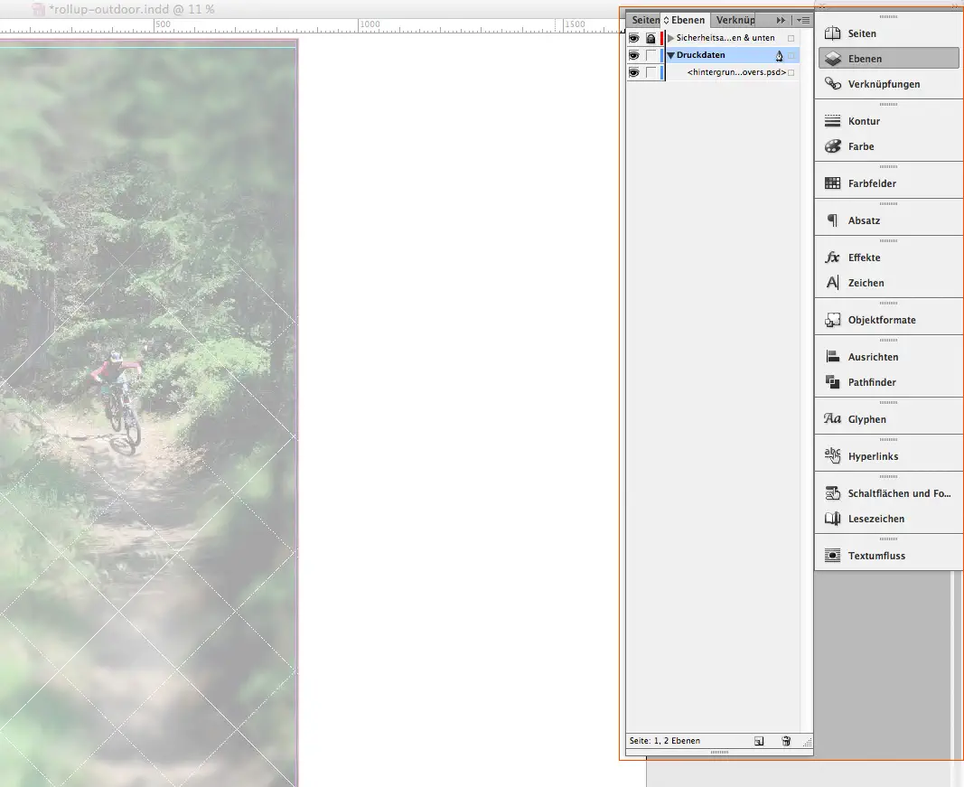Open the Ebenen panel flyout menu
Image resolution: width=964 pixels, height=787 pixels.
[802, 20]
